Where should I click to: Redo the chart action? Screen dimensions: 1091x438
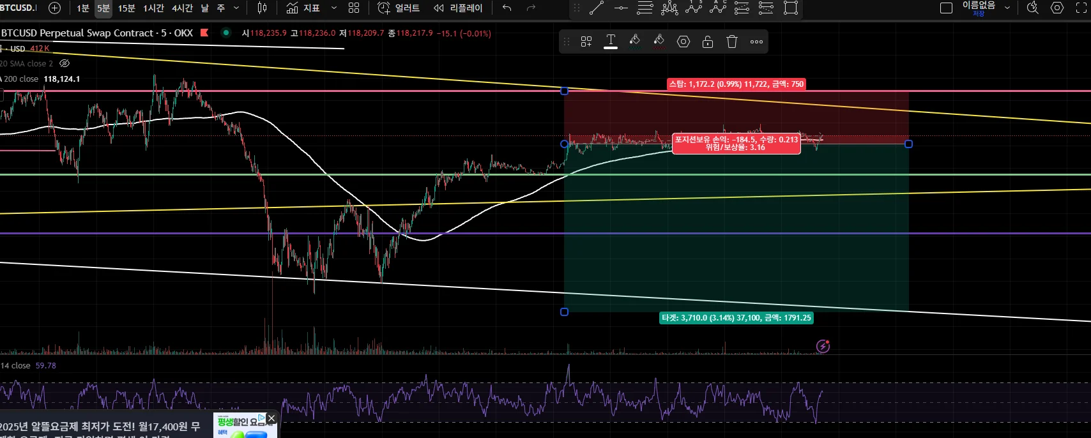[531, 8]
